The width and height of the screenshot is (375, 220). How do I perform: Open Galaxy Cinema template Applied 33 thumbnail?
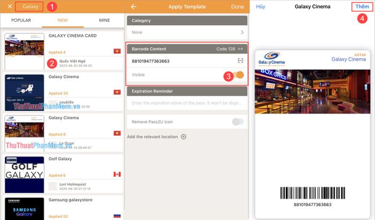(x=25, y=92)
